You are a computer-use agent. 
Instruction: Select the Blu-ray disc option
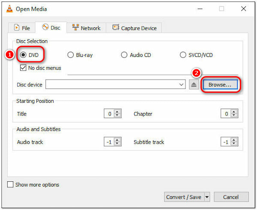tap(71, 55)
